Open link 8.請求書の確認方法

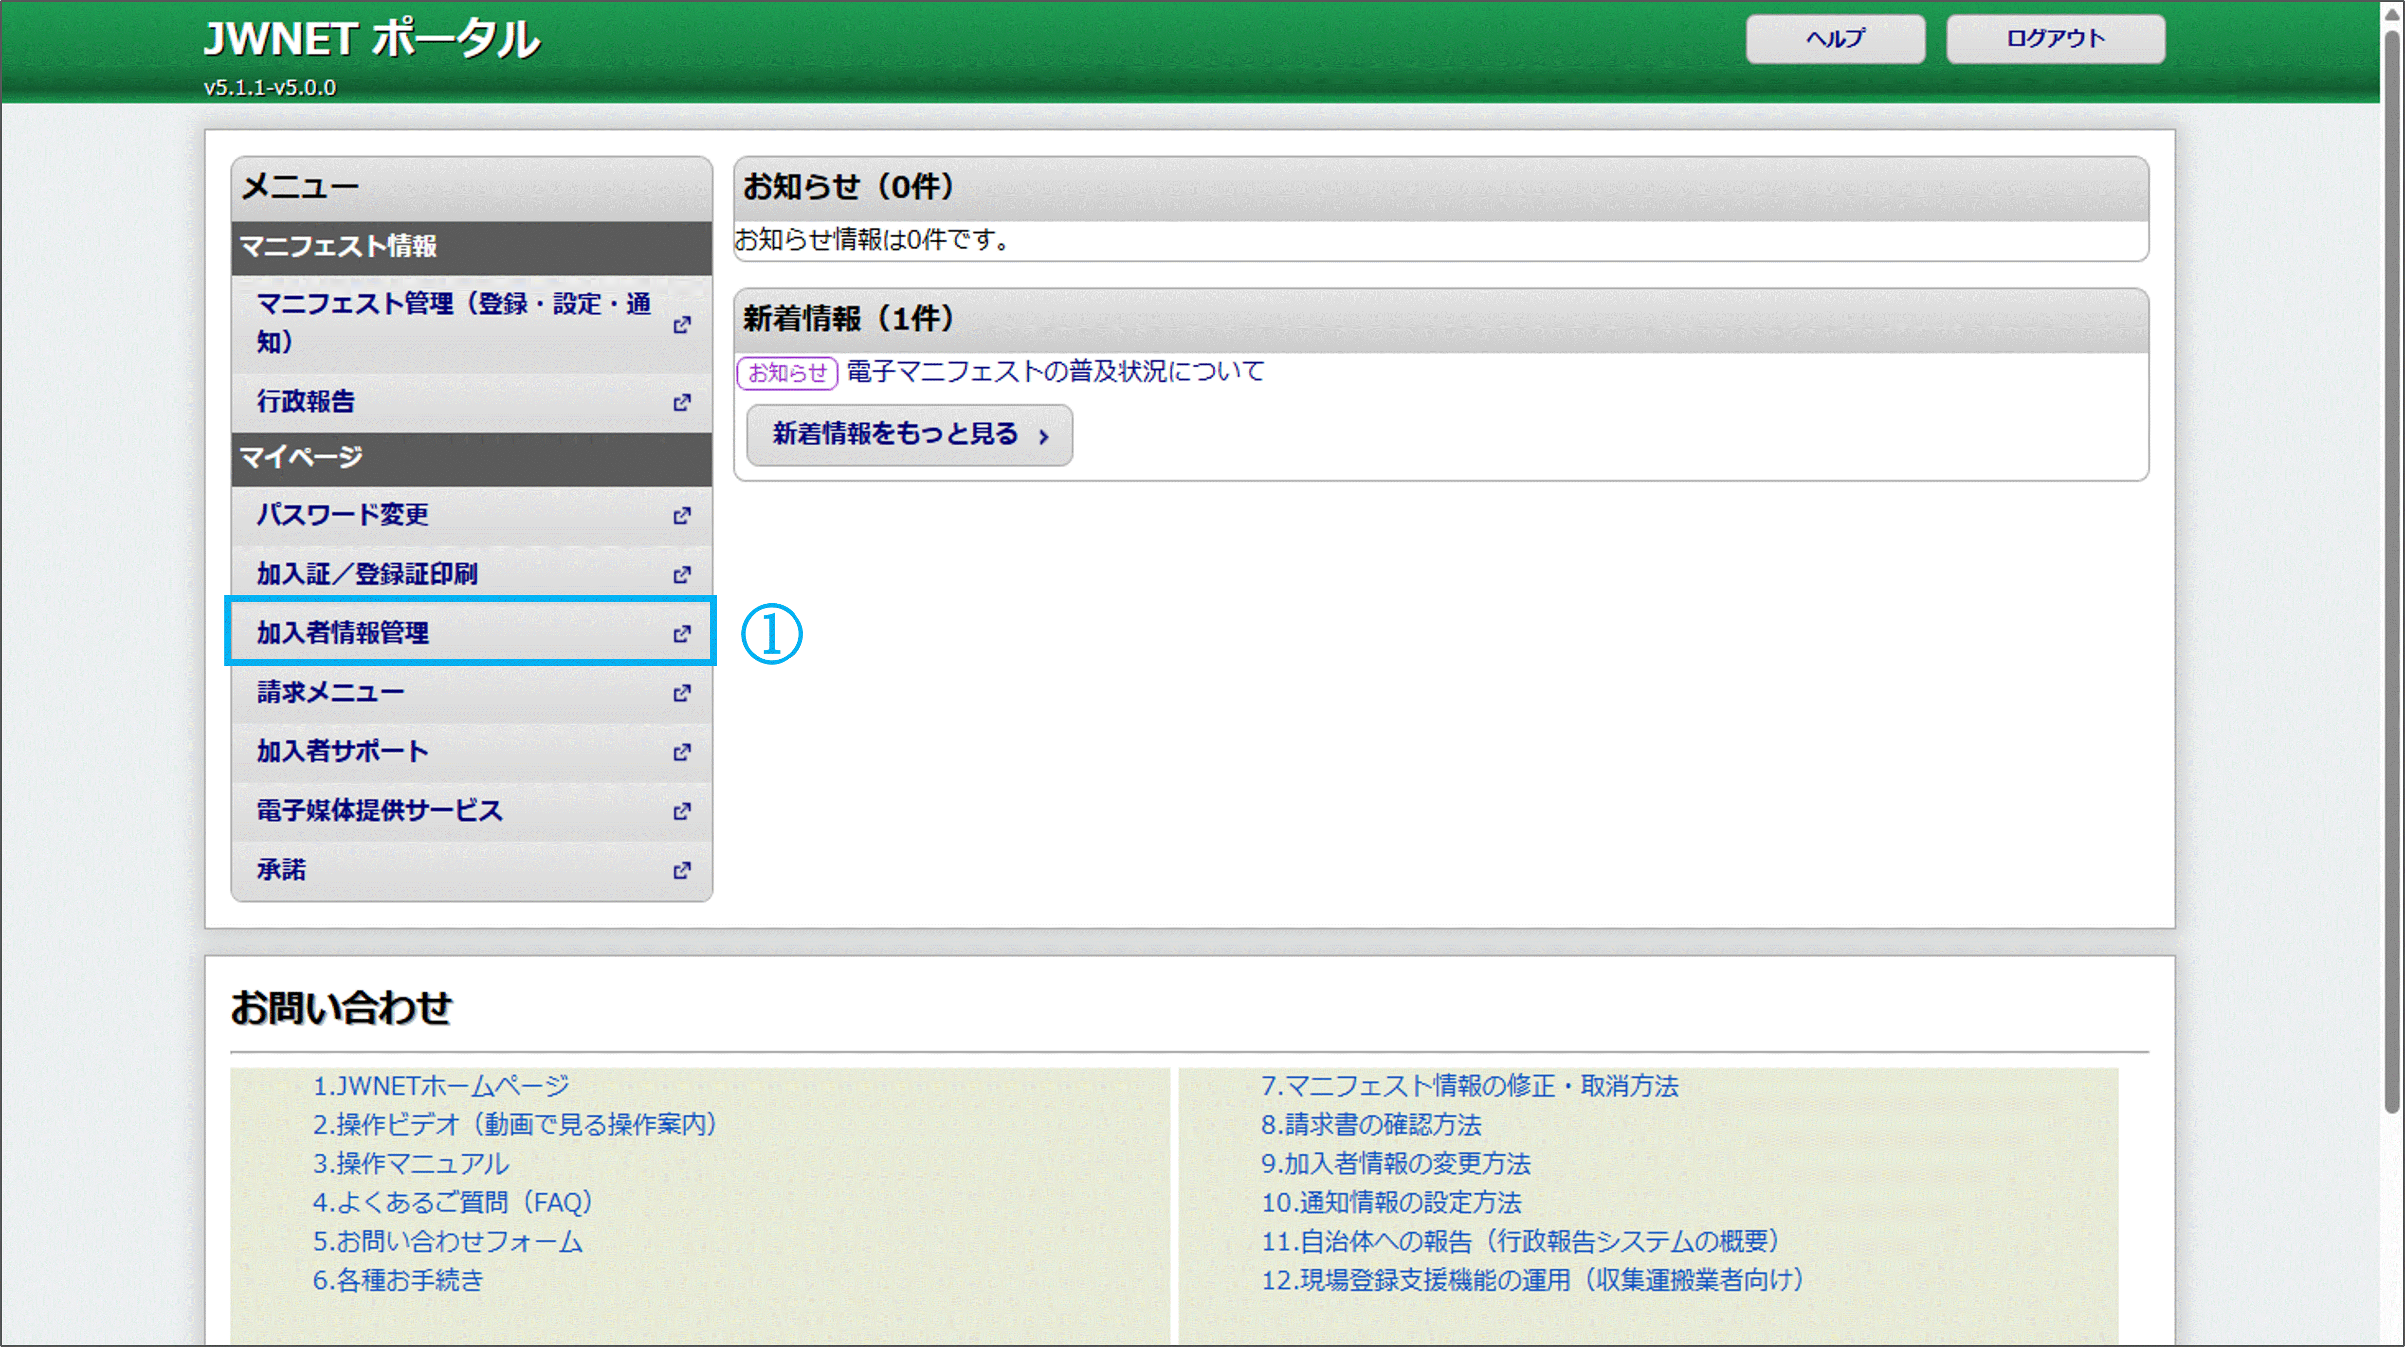[1370, 1125]
